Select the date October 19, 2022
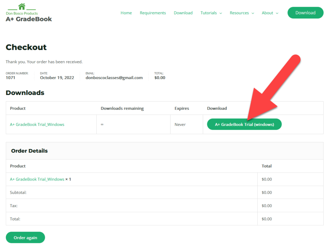331x250 pixels. (57, 78)
